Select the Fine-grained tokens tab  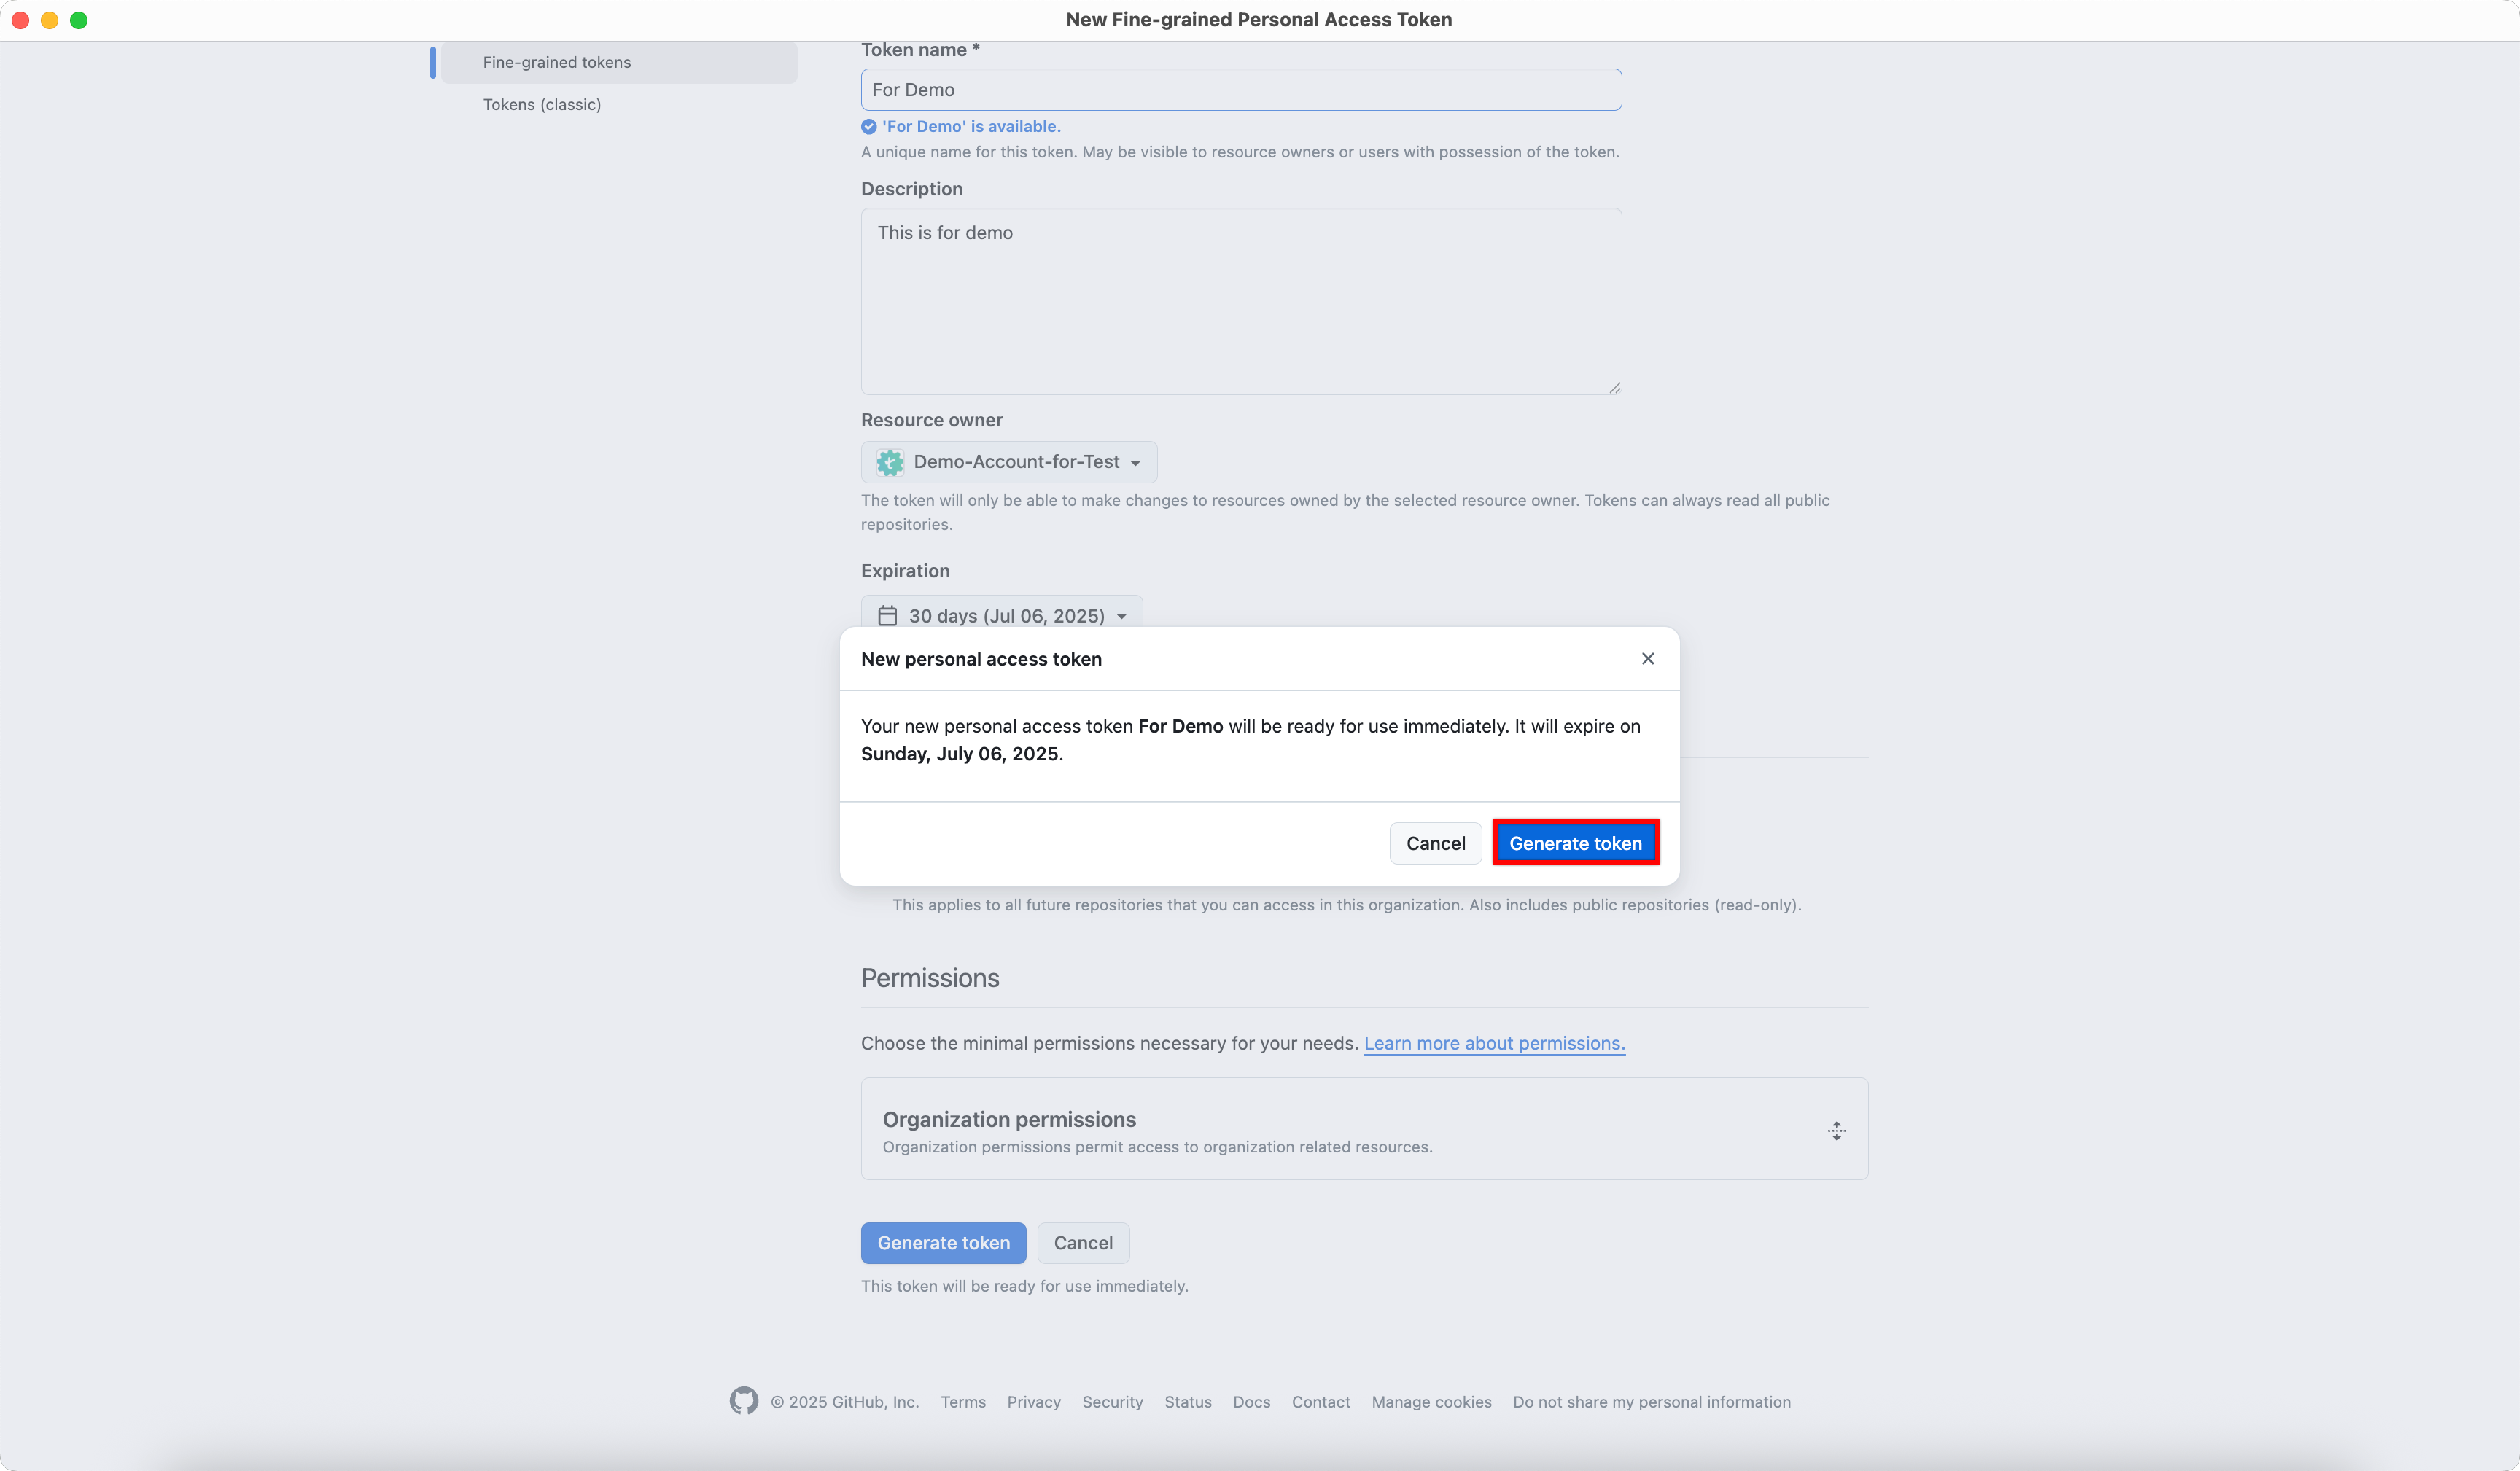[x=556, y=61]
